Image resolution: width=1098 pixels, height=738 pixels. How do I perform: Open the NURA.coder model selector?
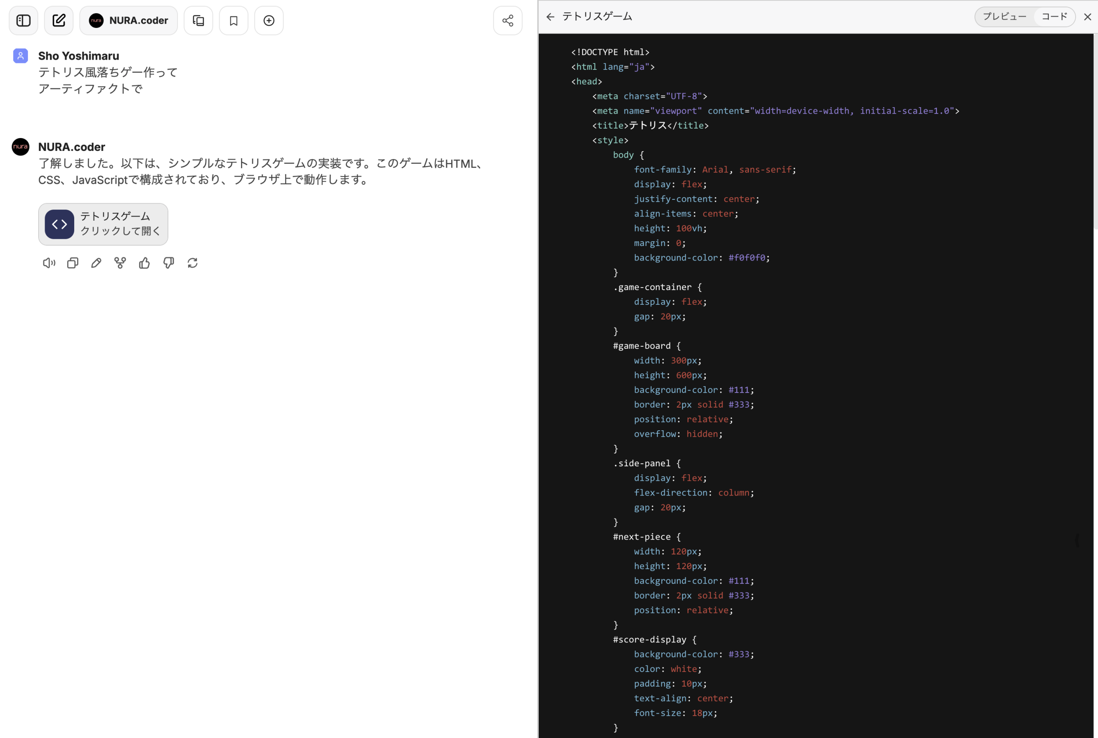point(129,20)
